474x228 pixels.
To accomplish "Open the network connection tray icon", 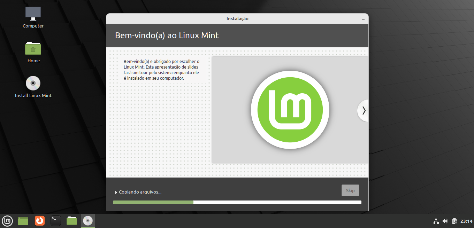I will (x=436, y=221).
